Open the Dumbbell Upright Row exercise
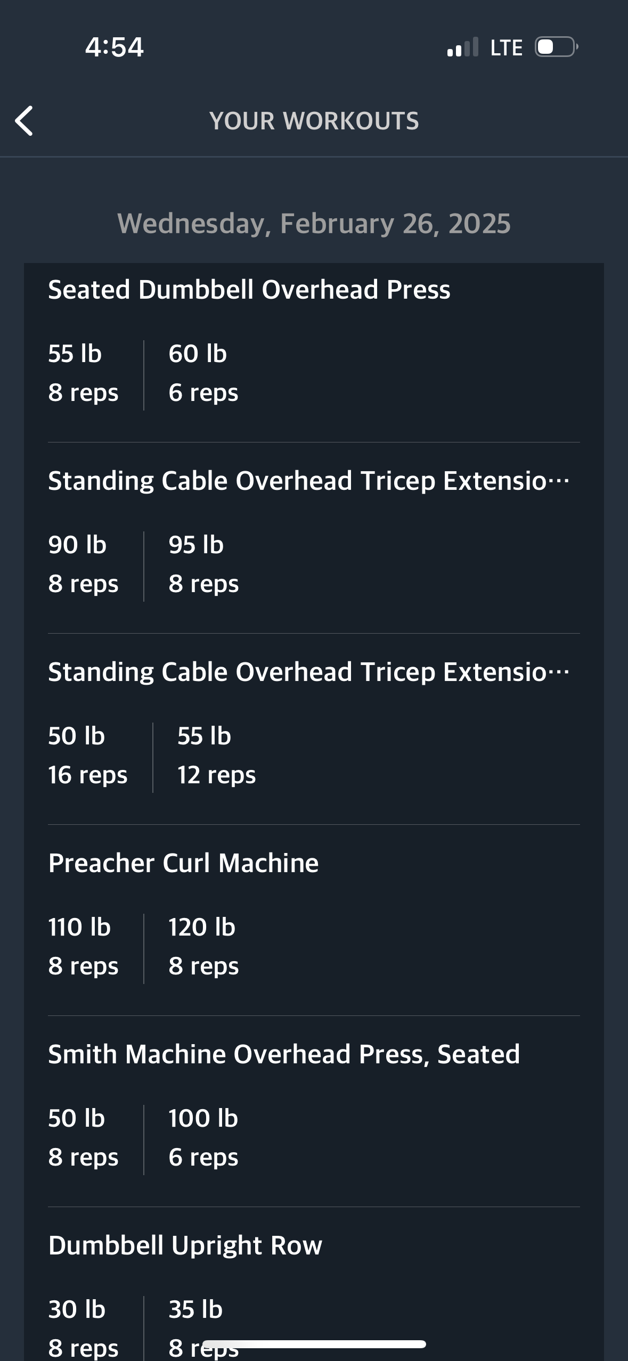Screen dimensions: 628x1361 [185, 1245]
